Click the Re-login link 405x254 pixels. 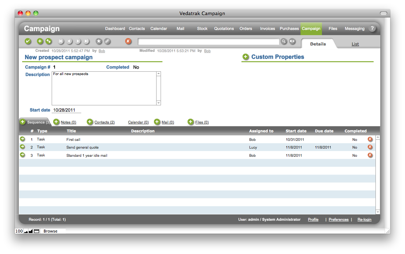[x=364, y=219]
